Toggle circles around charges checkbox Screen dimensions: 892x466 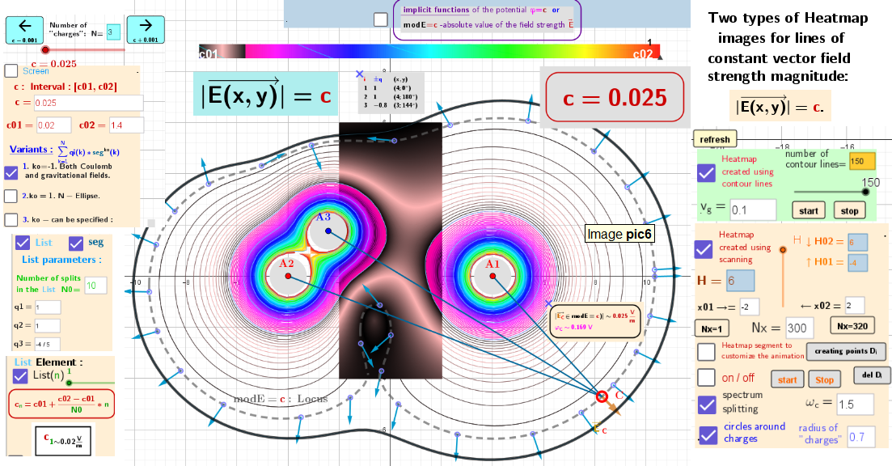tap(708, 435)
